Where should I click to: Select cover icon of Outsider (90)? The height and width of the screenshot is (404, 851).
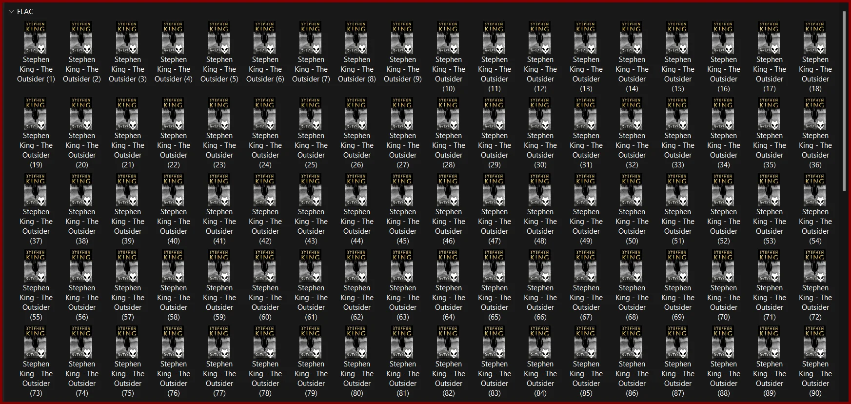click(815, 342)
